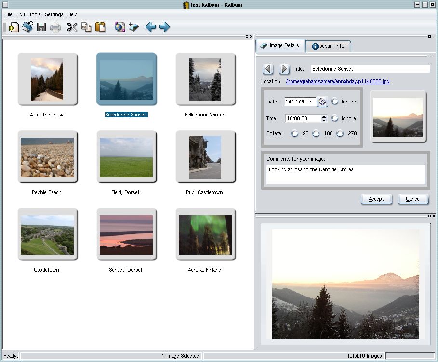Switch to the Album Info tab
Image resolution: width=438 pixels, height=362 pixels.
[328, 46]
